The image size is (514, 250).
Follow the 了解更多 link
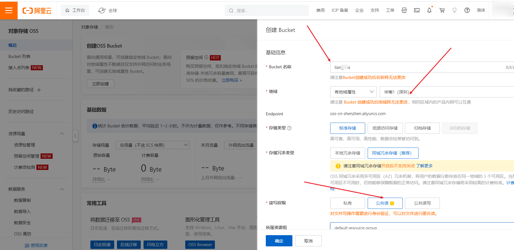click(424, 166)
